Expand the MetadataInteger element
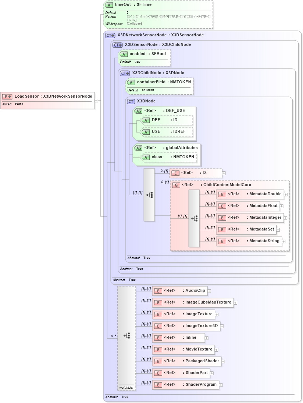The image size is (303, 403). point(285,218)
